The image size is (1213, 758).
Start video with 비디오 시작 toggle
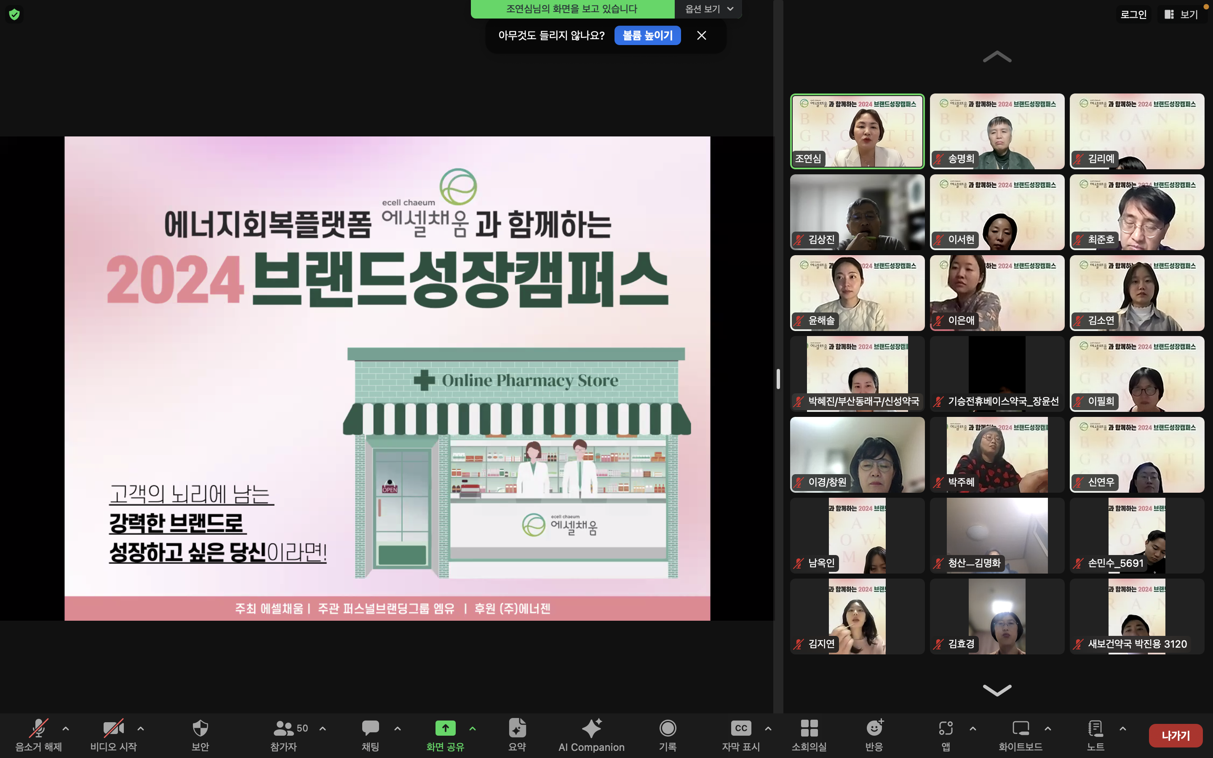113,729
